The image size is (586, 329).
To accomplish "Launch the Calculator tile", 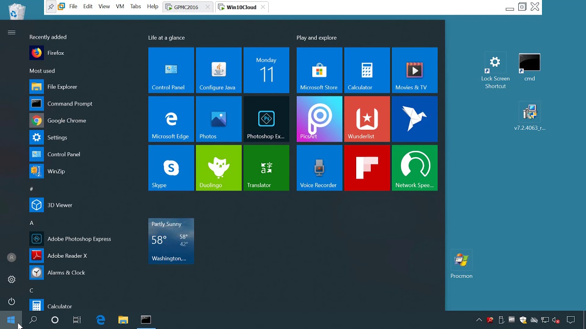I will click(367, 70).
